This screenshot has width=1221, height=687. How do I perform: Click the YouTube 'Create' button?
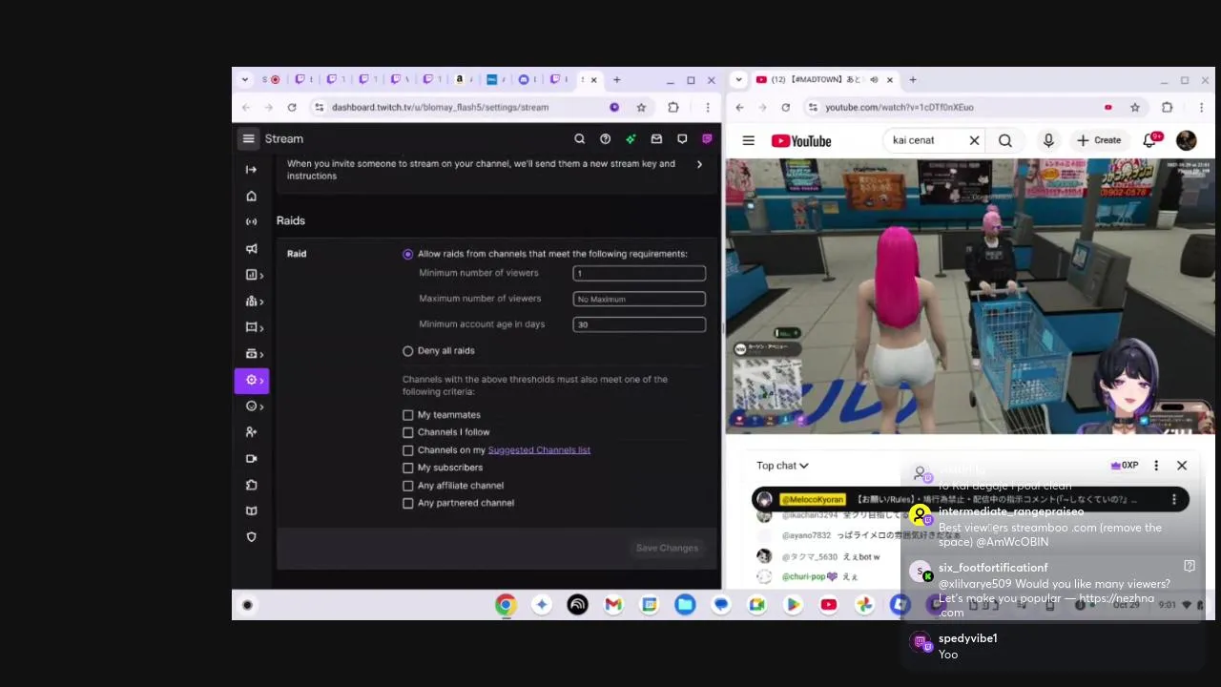tap(1099, 140)
